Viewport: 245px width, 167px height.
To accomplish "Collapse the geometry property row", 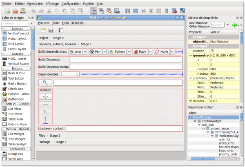I will 190,55.
